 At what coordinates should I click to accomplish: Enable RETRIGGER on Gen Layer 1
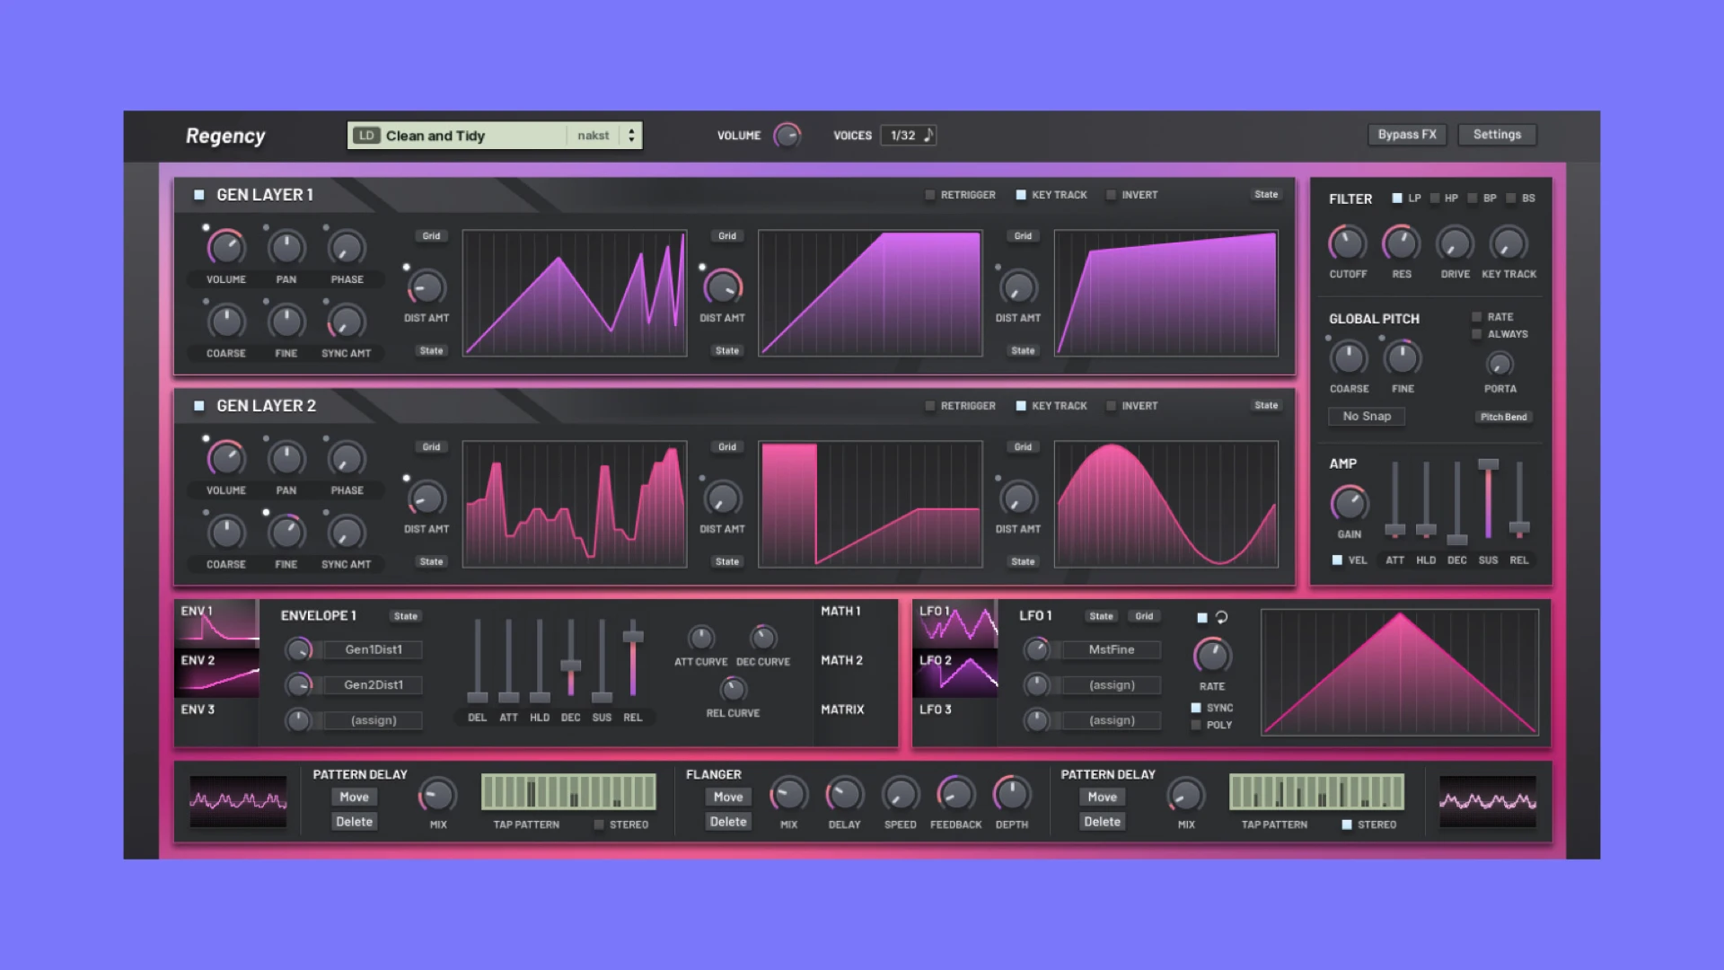click(930, 195)
